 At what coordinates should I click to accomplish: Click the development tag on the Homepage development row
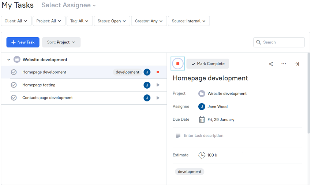pos(127,72)
